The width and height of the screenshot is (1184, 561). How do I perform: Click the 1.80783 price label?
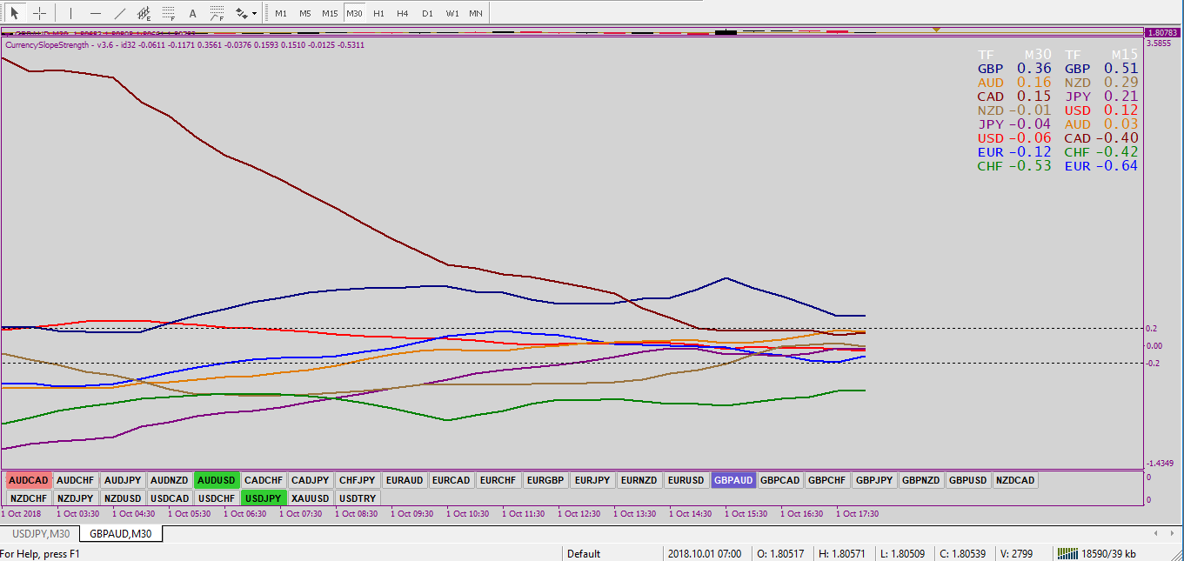tap(1162, 32)
